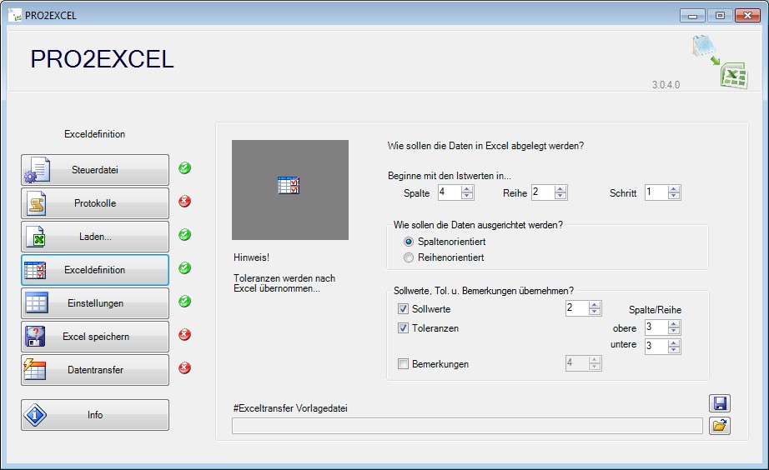
Task: Click the blue Info diamond icon
Action: (35, 415)
